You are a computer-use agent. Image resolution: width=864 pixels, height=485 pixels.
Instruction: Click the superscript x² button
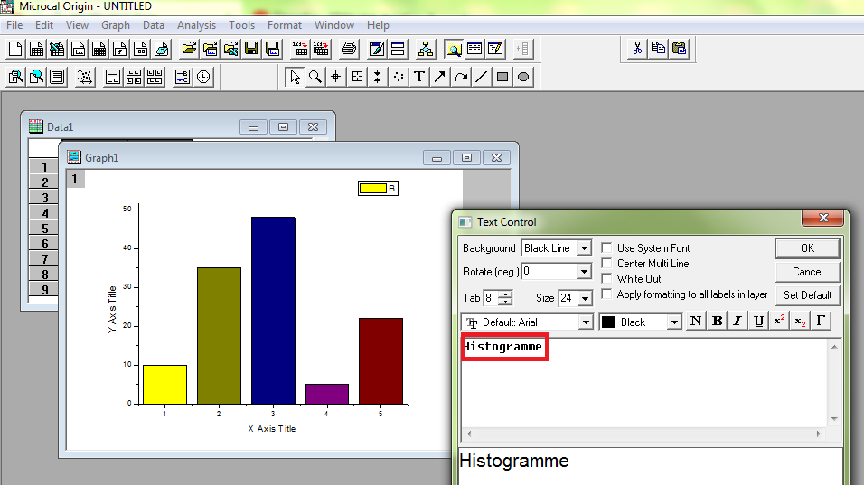coord(778,322)
